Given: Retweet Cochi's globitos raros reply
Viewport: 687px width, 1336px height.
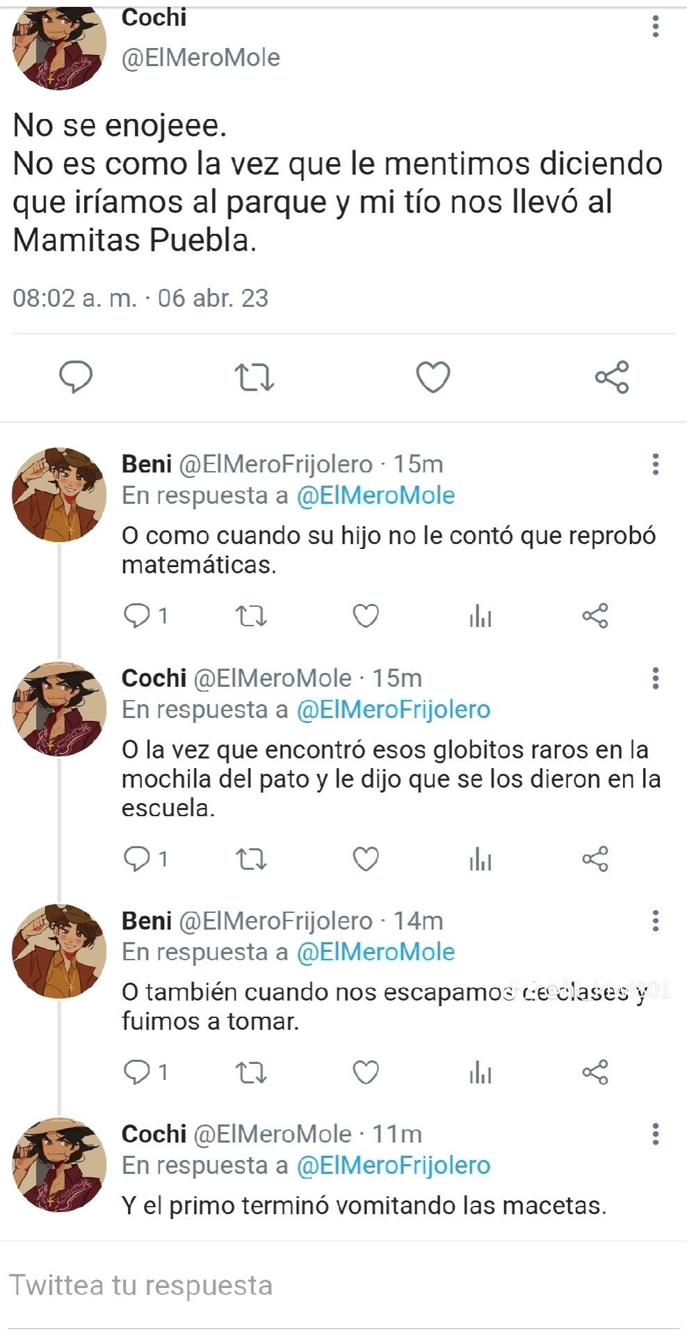Looking at the screenshot, I should [x=251, y=859].
